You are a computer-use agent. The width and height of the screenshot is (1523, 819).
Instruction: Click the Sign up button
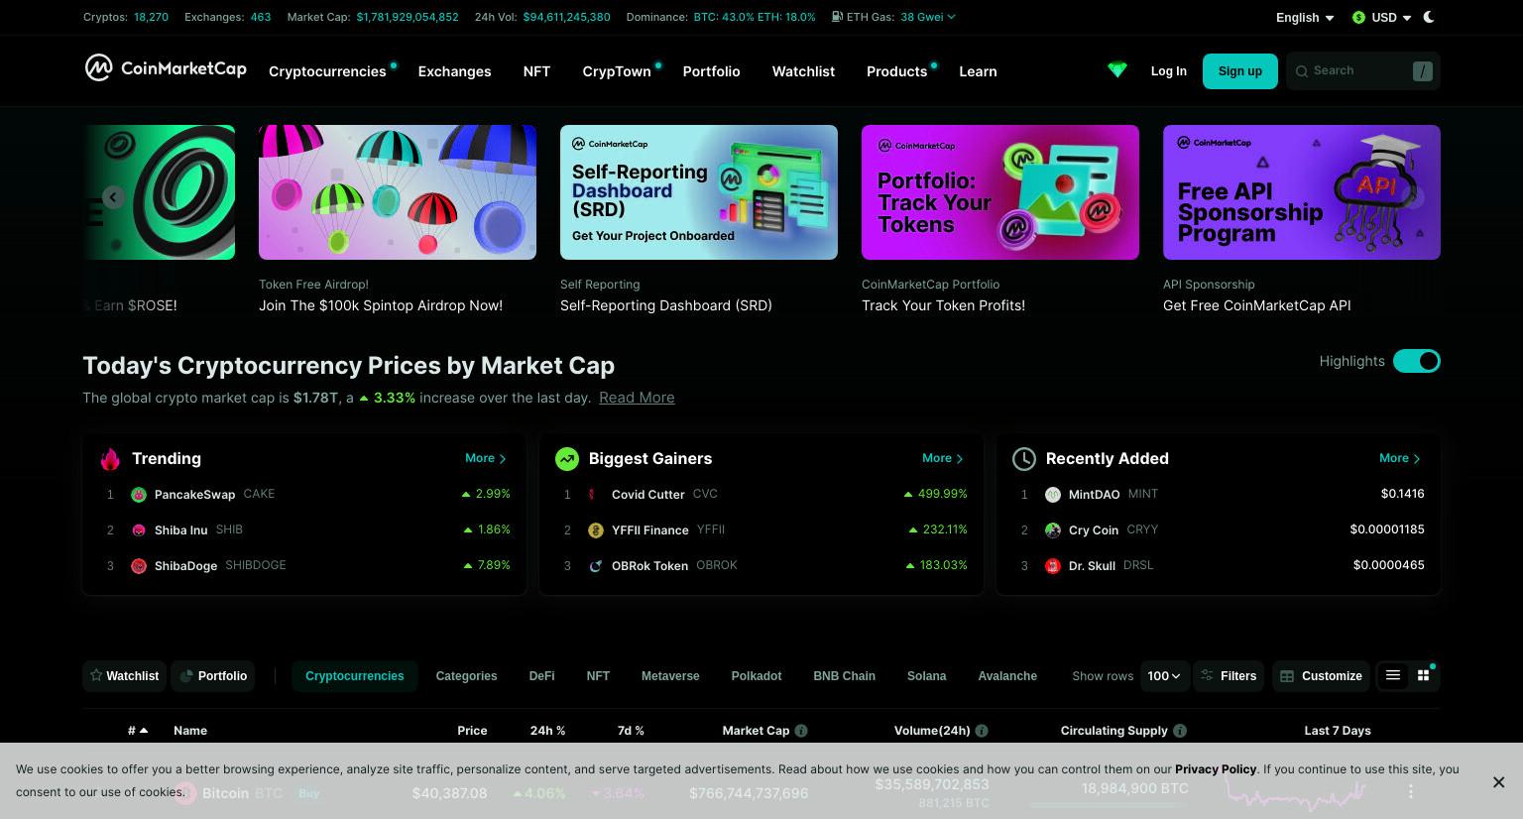1240,71
